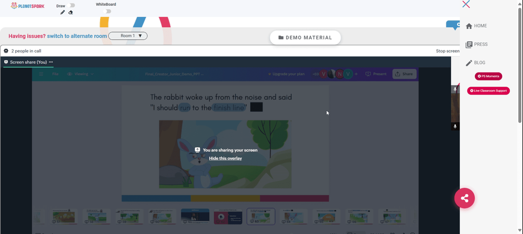Select slide thumbnail 60
The width and height of the screenshot is (523, 234).
point(162,216)
